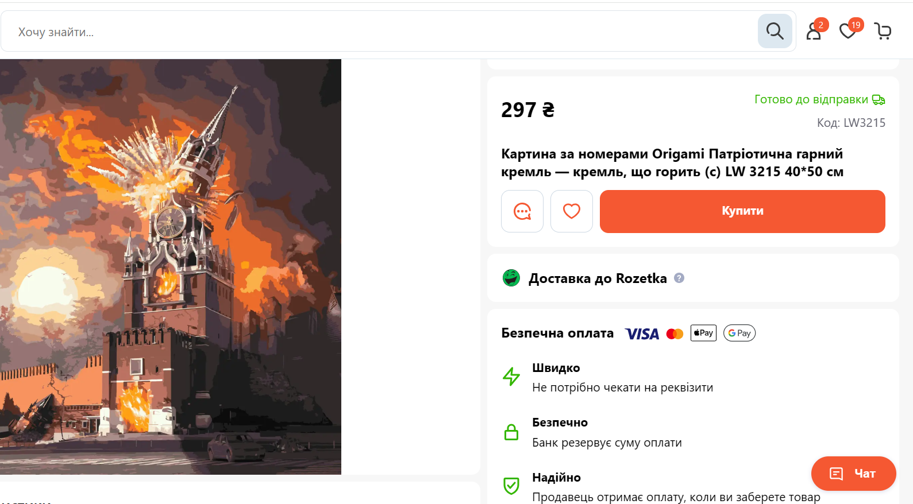Open the shopping cart icon
Image resolution: width=913 pixels, height=504 pixels.
[883, 31]
